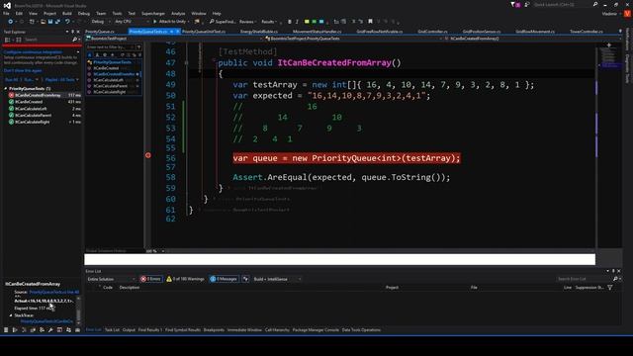Open the Analyze menu
The width and height of the screenshot is (633, 356).
[178, 13]
